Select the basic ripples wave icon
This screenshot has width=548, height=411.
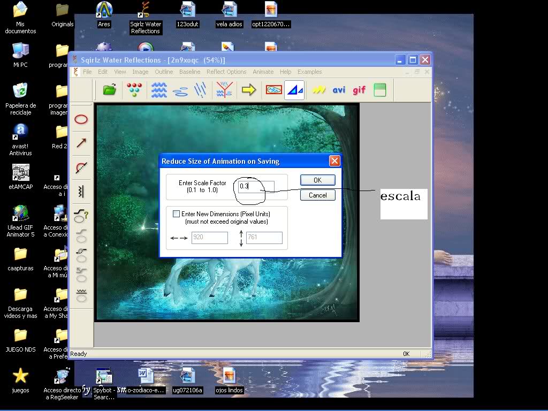click(159, 90)
